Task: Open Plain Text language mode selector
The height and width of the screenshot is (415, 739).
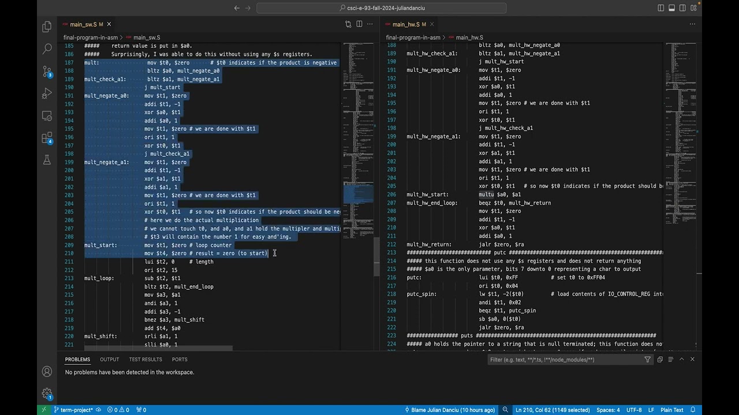Action: (671, 410)
